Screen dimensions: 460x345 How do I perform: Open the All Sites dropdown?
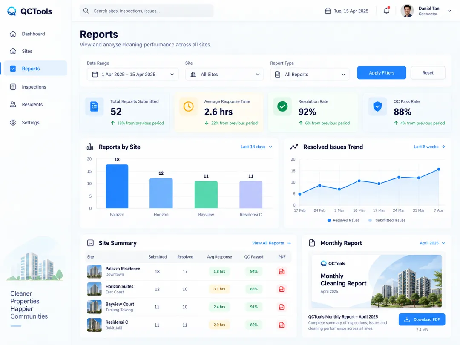click(224, 74)
